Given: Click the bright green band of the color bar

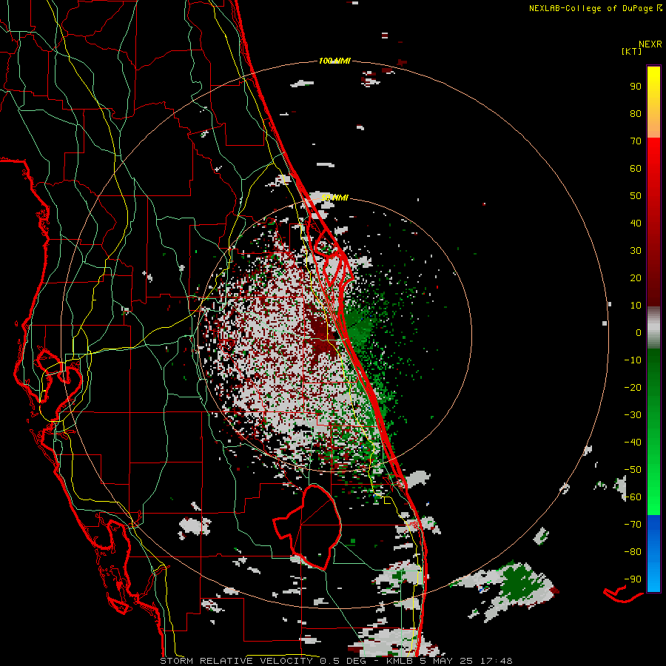Looking at the screenshot, I should [653, 488].
